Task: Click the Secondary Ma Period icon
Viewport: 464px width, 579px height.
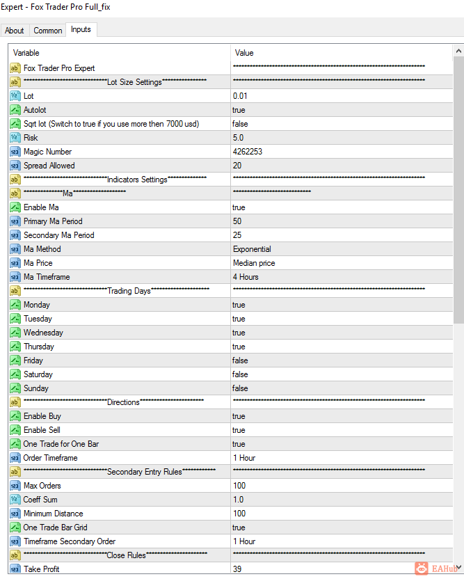Action: 15,235
